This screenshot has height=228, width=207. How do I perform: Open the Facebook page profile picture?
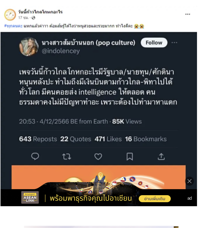pos(10,15)
